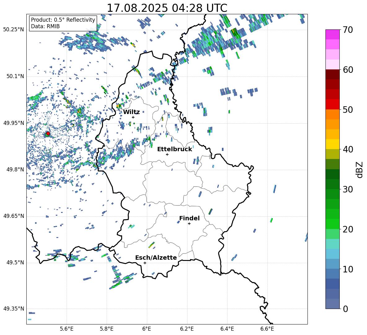Click the timestamp title 17.08.2025 04:28 UTC
This screenshot has height=335, width=367.
click(x=167, y=8)
